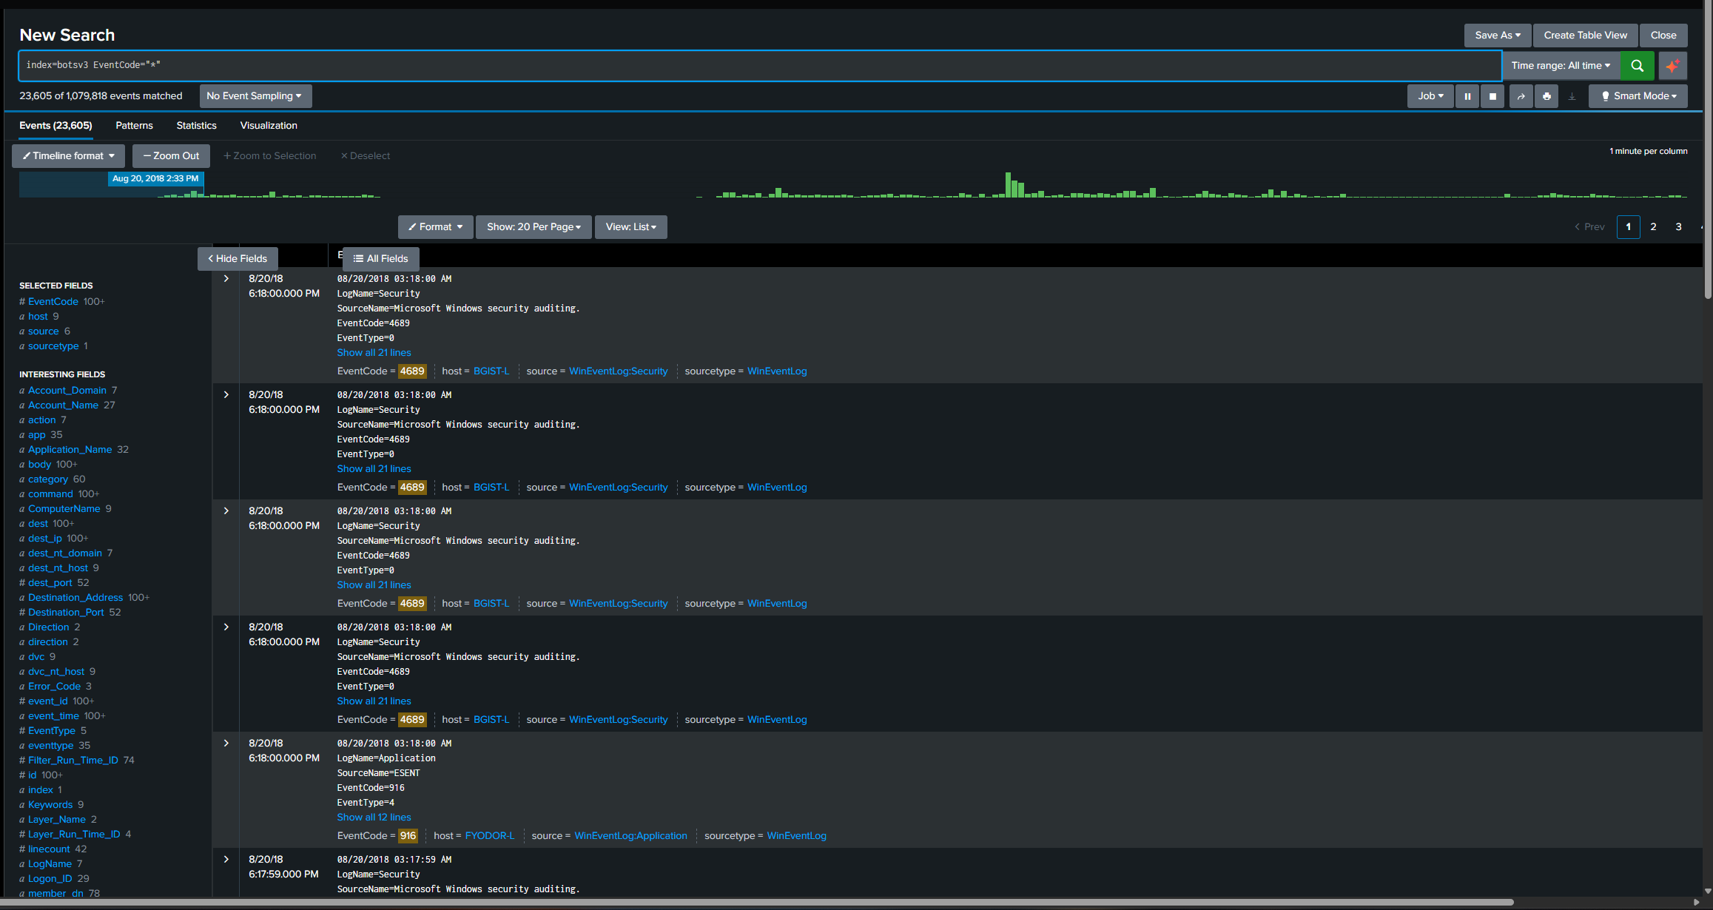This screenshot has width=1713, height=910.
Task: Show all 21 lines of first event
Action: (x=374, y=353)
